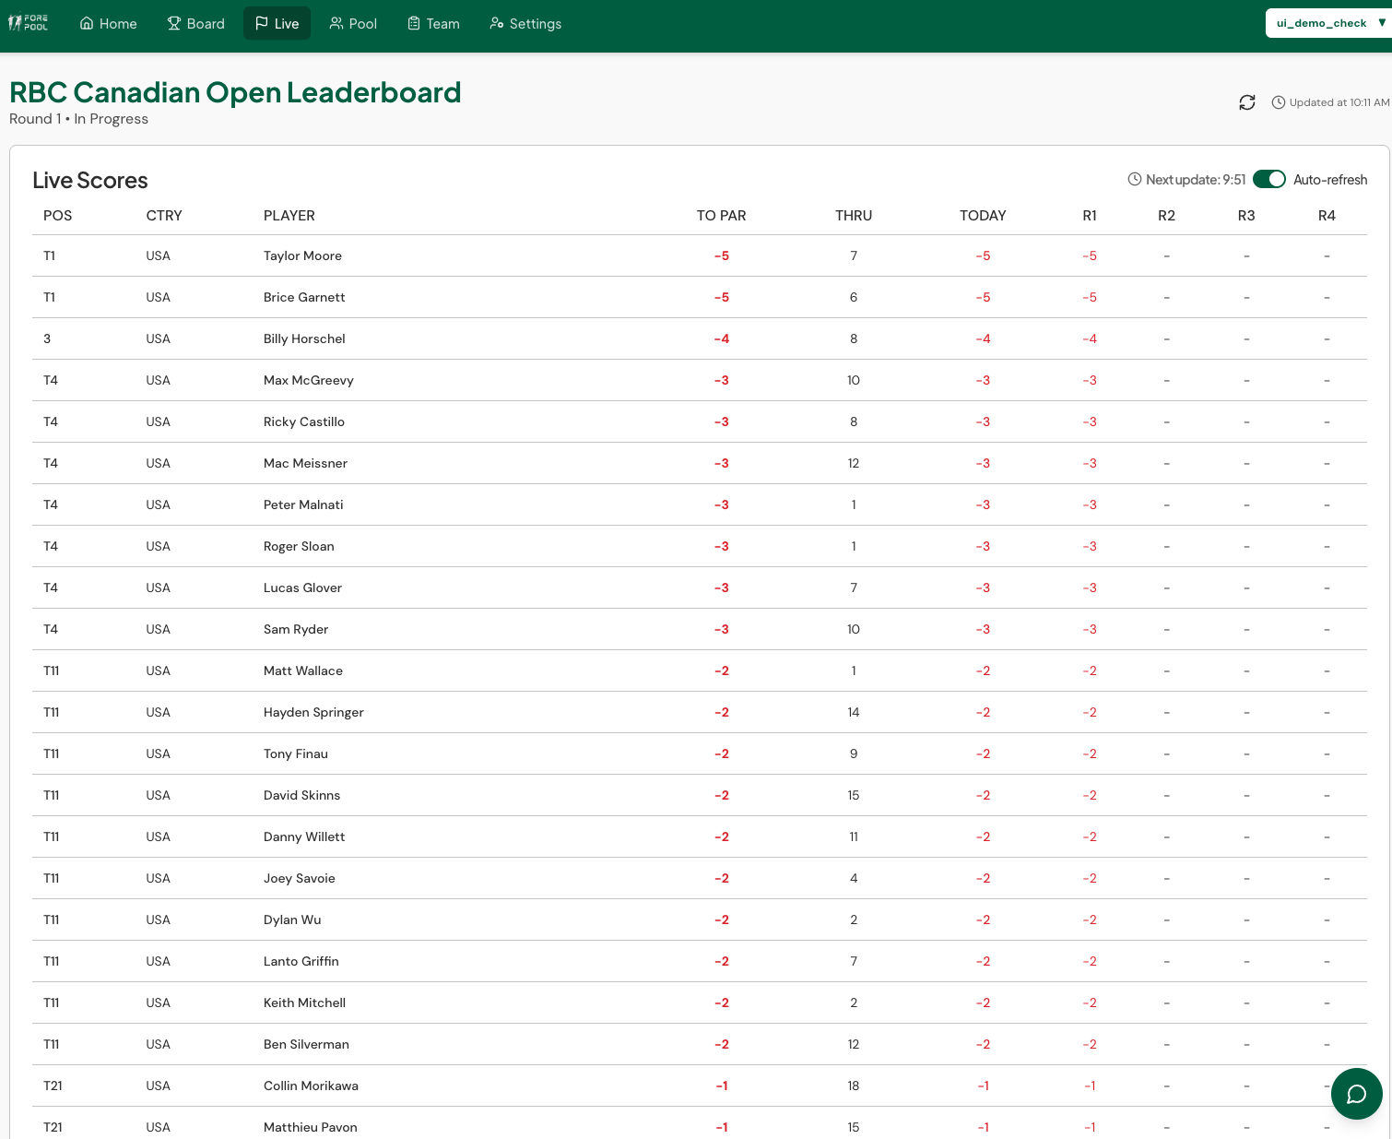This screenshot has width=1392, height=1139.
Task: Open the Settings tab
Action: coord(526,23)
